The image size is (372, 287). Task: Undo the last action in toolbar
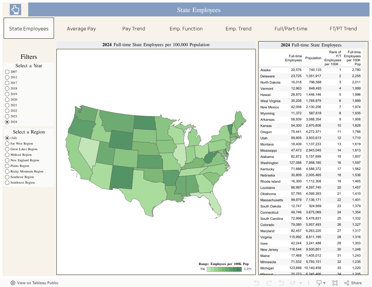pyautogui.click(x=256, y=283)
